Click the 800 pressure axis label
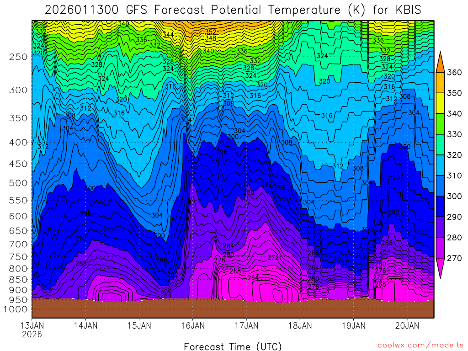 tap(18, 268)
